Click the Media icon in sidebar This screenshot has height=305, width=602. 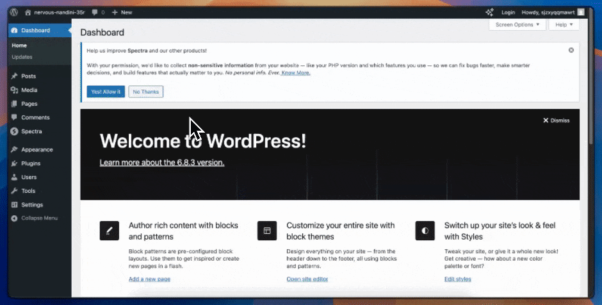(x=14, y=90)
